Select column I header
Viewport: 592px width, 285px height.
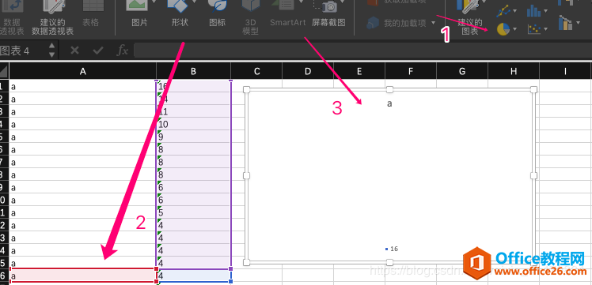click(x=565, y=71)
